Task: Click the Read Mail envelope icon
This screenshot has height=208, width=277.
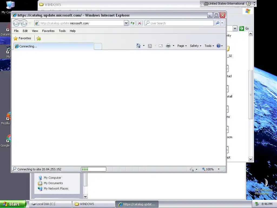Action: tap(161, 46)
